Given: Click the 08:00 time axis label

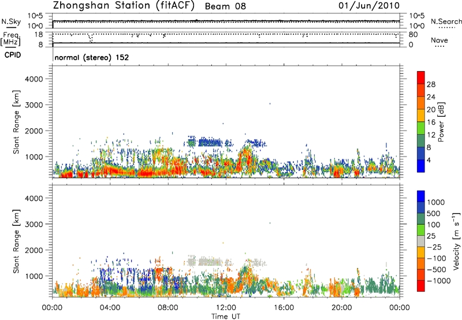Looking at the screenshot, I should pyautogui.click(x=167, y=308).
